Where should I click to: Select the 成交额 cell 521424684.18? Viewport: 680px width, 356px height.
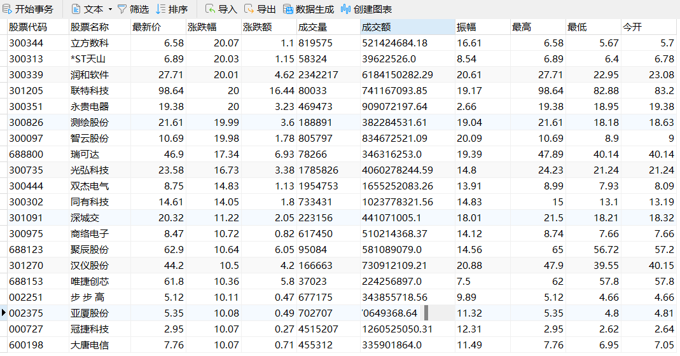click(x=408, y=43)
